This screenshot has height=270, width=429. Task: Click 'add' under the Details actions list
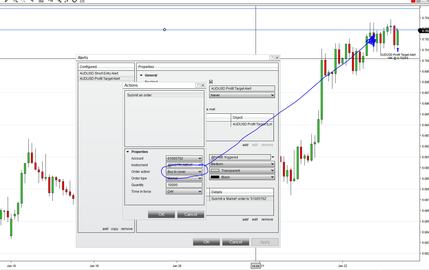coord(245,219)
